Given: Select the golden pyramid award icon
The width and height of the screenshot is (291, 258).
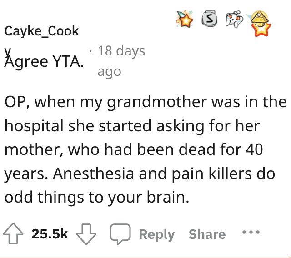Looking at the screenshot, I should [259, 18].
